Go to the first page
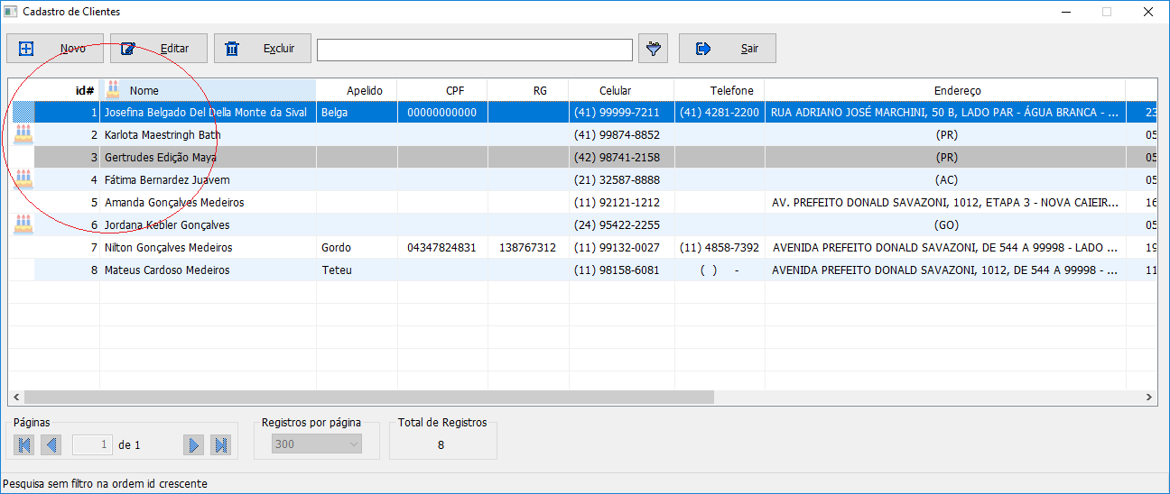 (24, 444)
